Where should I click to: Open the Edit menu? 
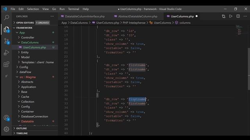tap(21, 9)
